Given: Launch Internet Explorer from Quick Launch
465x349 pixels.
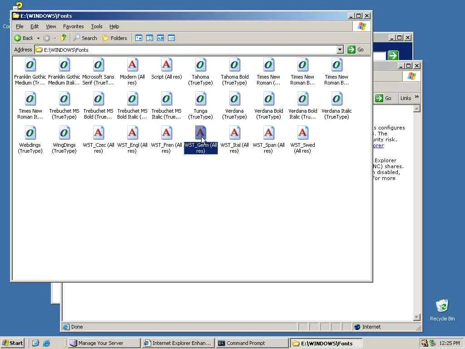Looking at the screenshot, I should (x=46, y=343).
